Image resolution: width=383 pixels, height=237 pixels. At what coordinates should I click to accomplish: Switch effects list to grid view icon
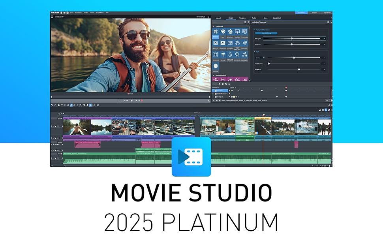point(246,23)
